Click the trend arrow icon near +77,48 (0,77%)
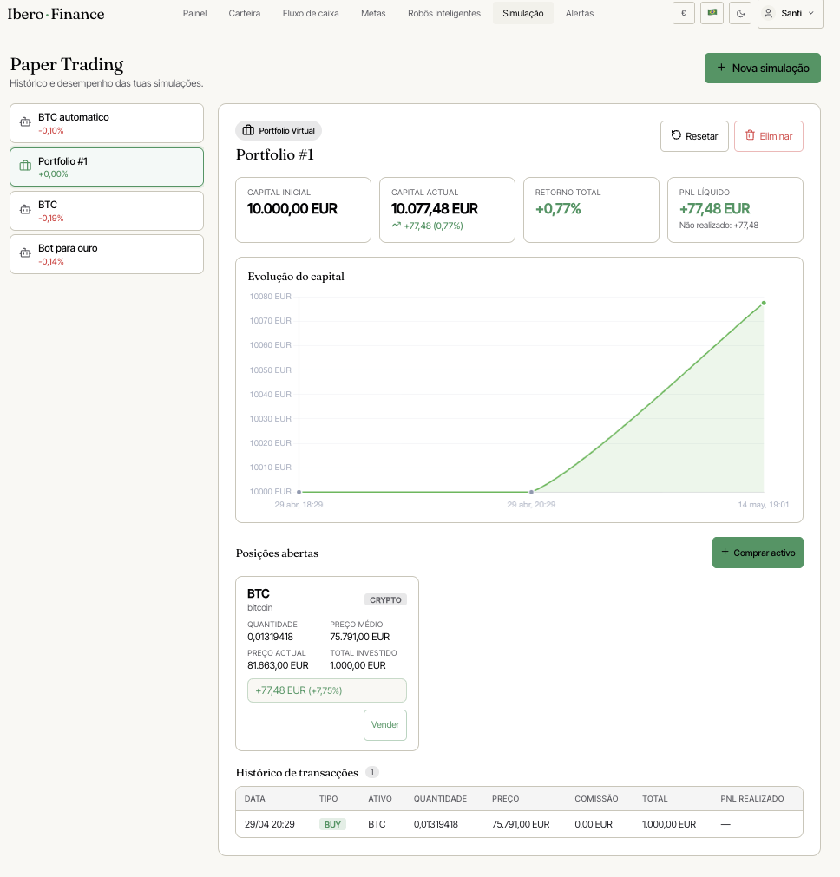The image size is (840, 877). pos(397,226)
